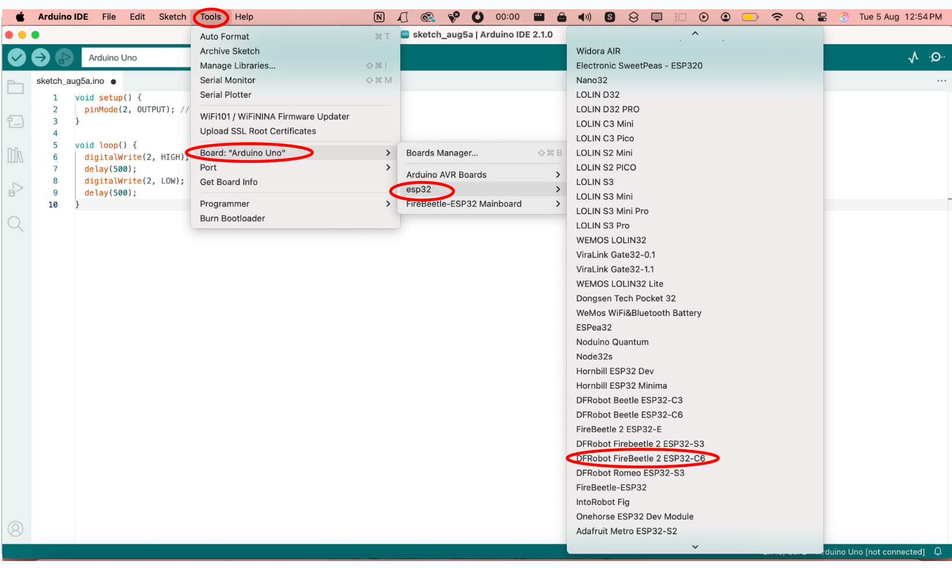Choose the Widora AIR board

pos(695,51)
